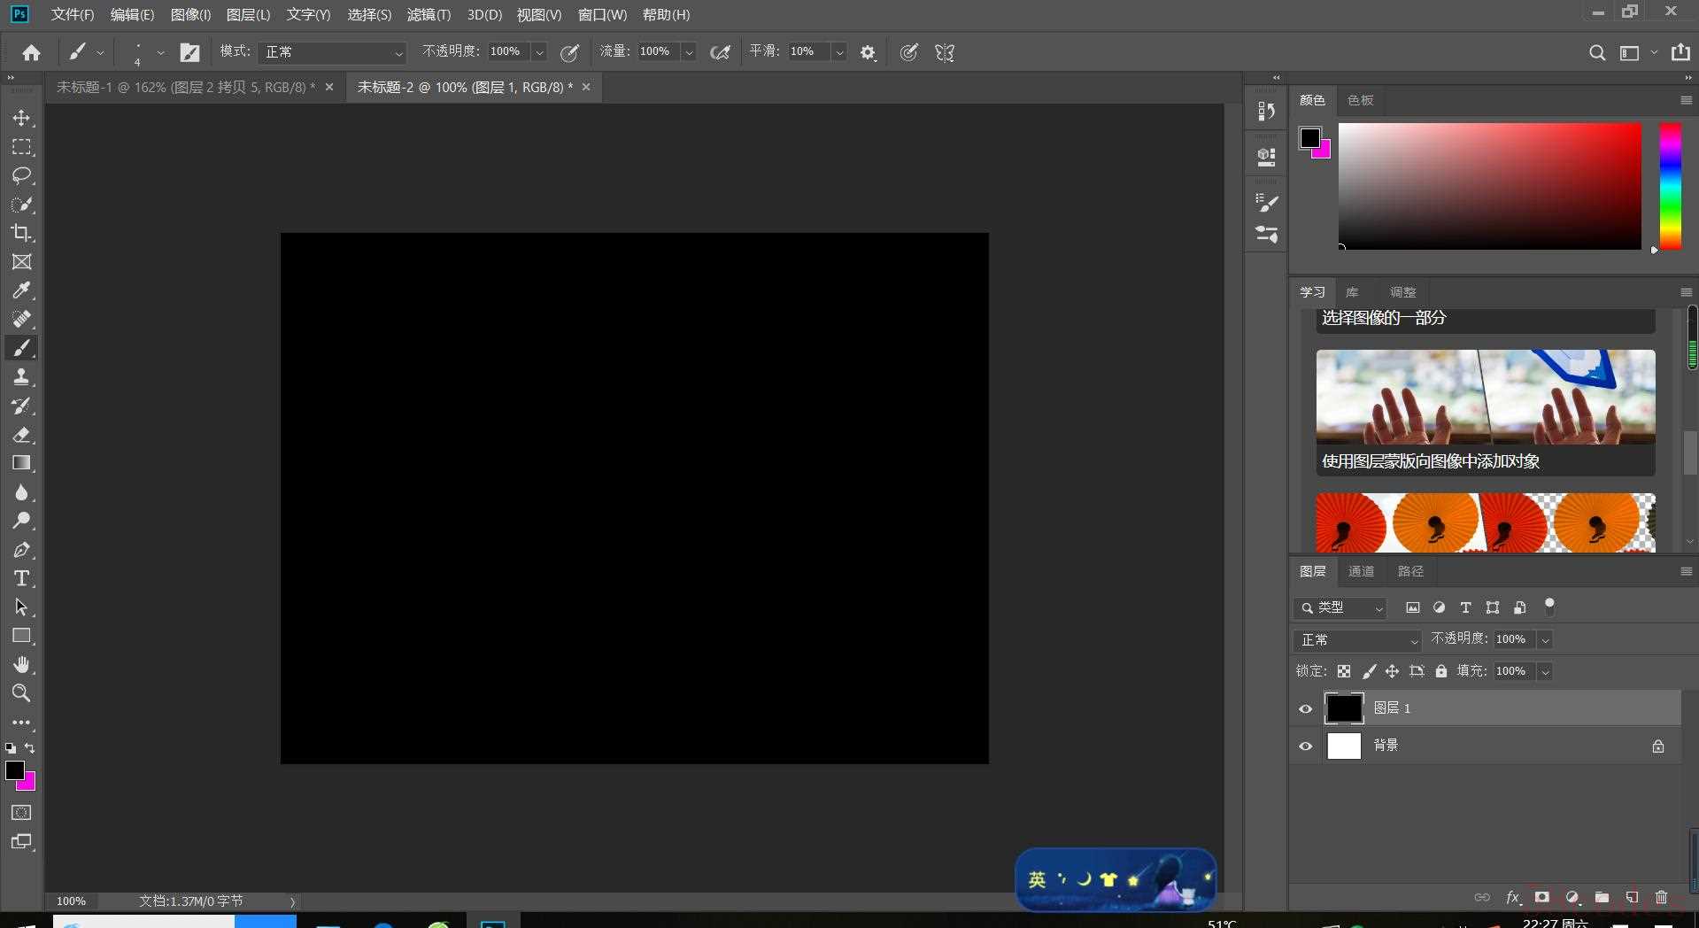Choose the Crop tool
Image resolution: width=1699 pixels, height=928 pixels.
[21, 233]
